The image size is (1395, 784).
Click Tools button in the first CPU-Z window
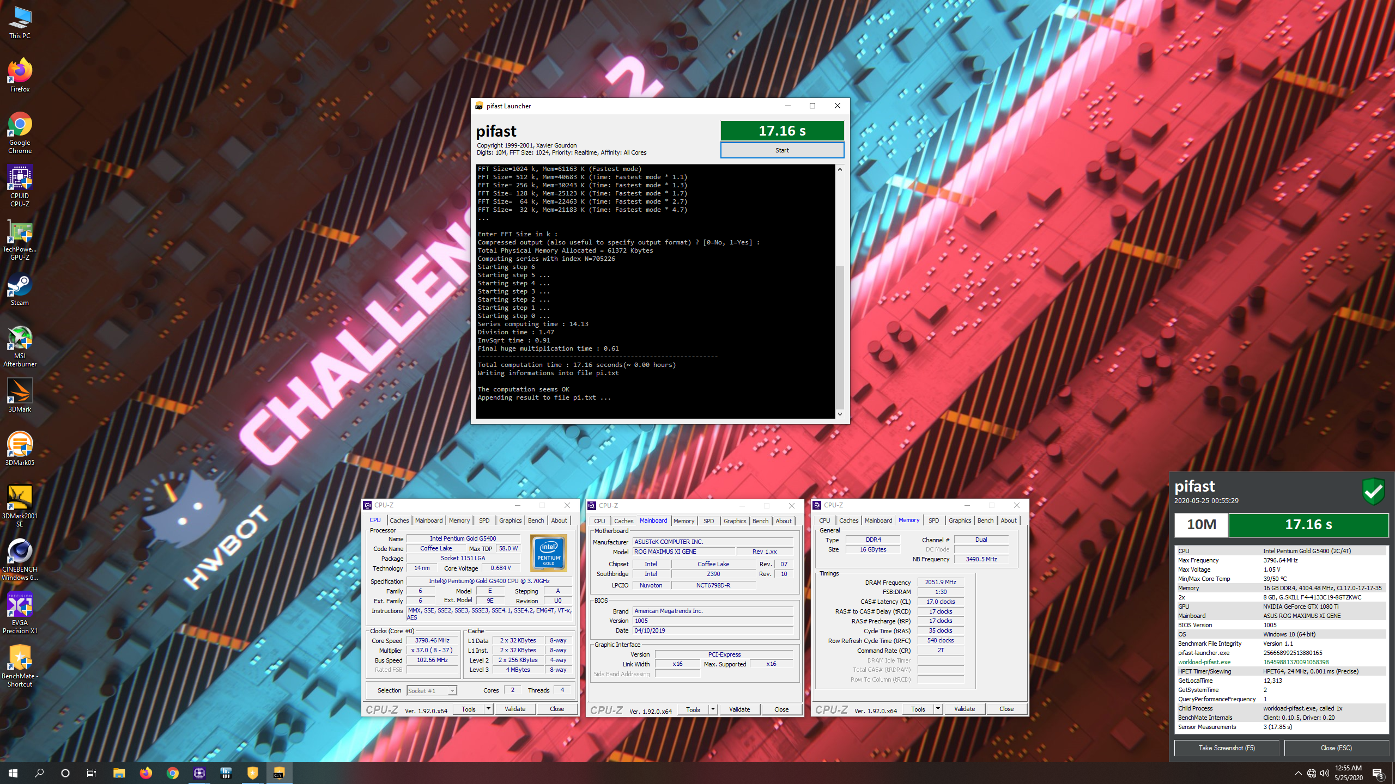click(x=469, y=709)
